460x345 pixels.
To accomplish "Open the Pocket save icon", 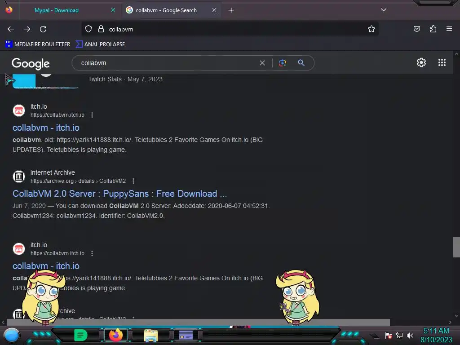I will 416,29.
